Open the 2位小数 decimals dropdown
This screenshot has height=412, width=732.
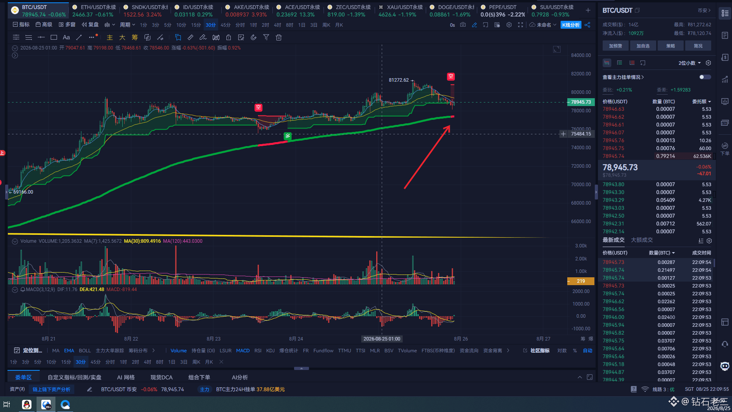[x=690, y=63]
